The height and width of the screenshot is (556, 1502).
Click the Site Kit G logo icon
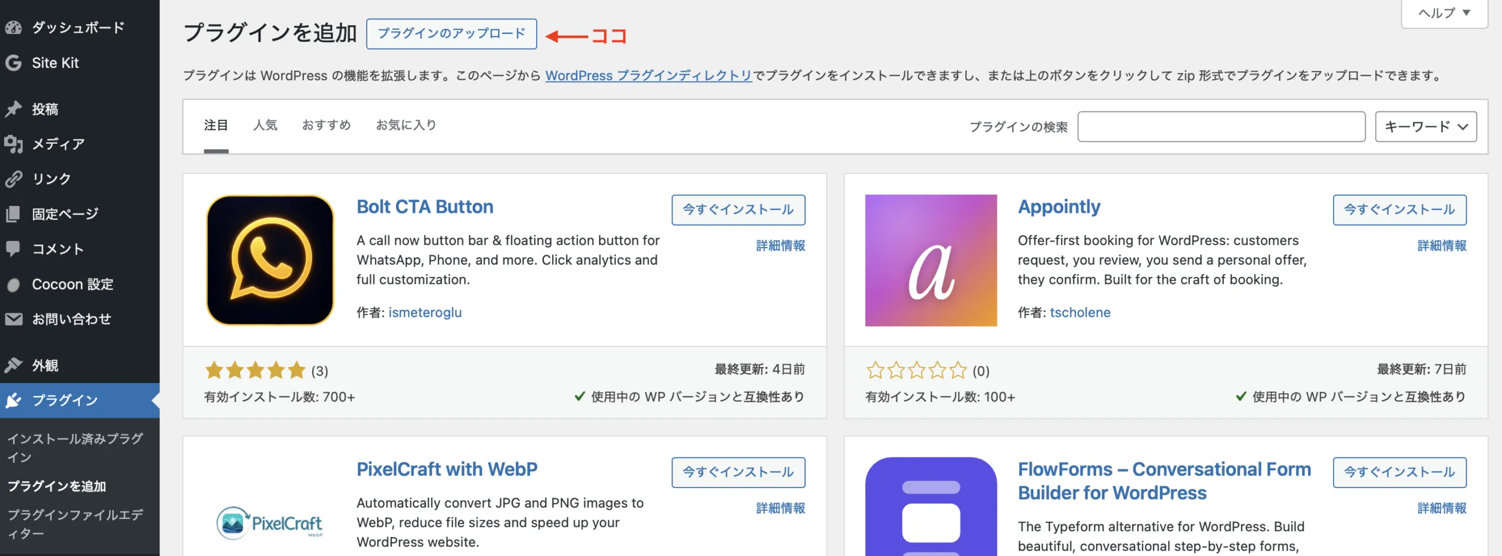(x=13, y=63)
